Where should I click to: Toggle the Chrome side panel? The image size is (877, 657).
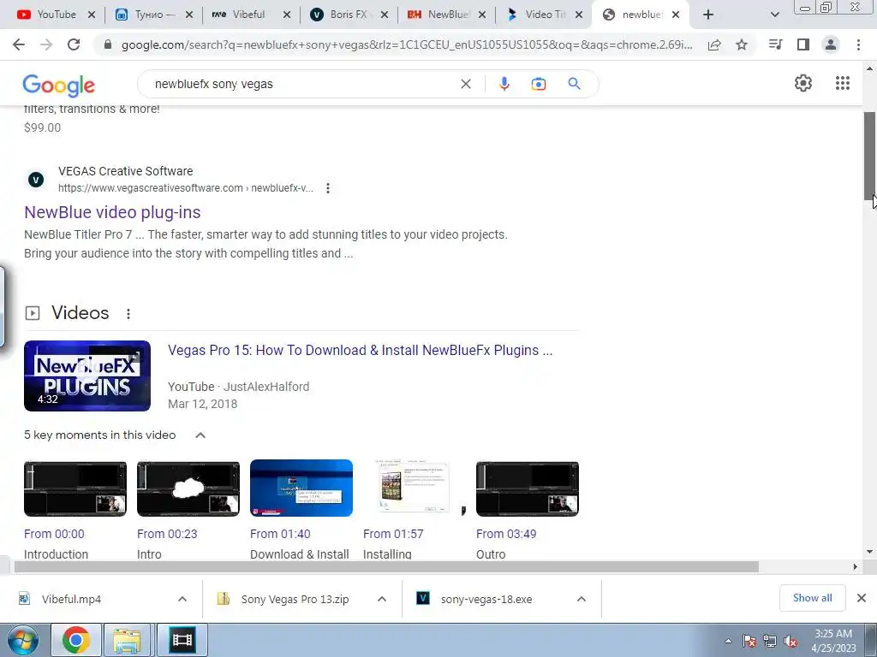[x=803, y=44]
